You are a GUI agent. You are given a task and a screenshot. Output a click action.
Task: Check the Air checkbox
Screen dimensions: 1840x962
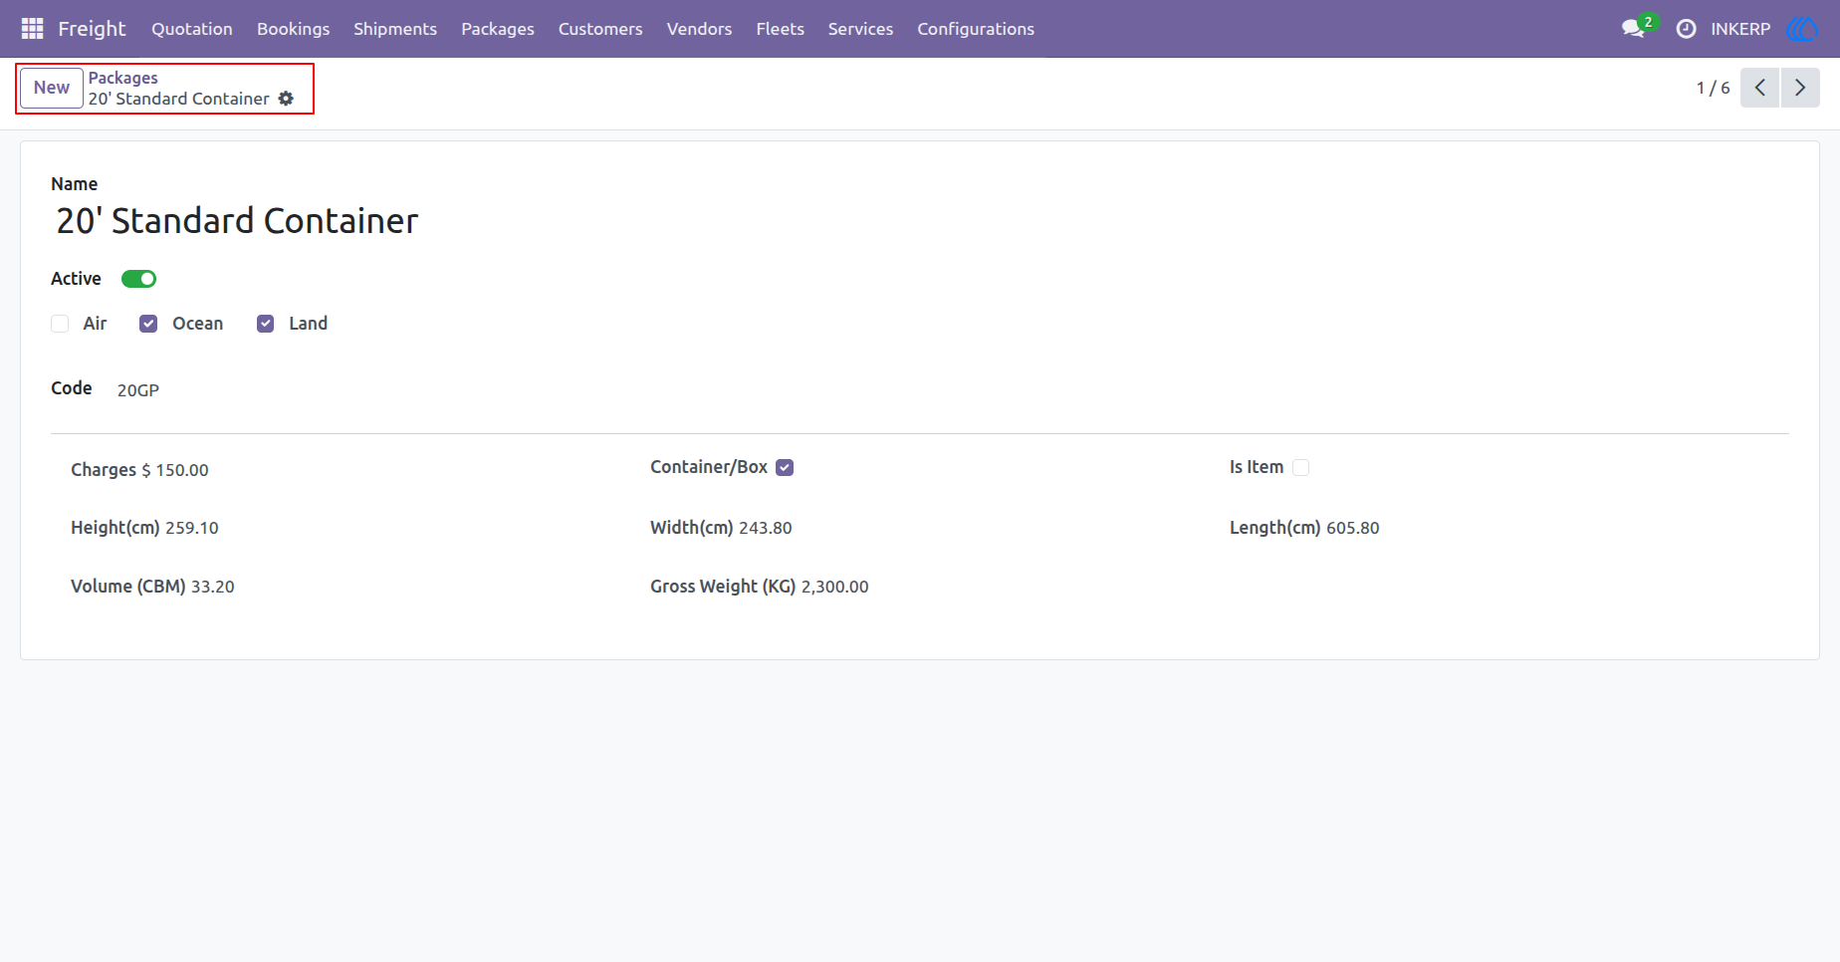tap(60, 324)
